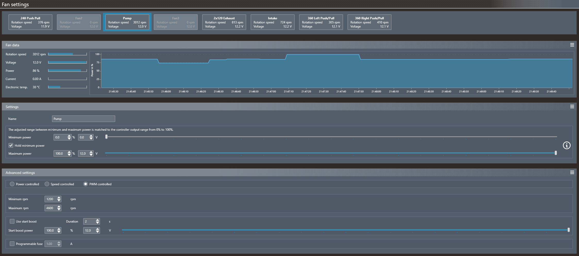Viewport: 579px width, 256px height.
Task: Click the Minimum power slider handle
Action: [x=106, y=137]
